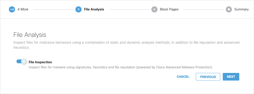Expand the '4 More' hidden steps label
This screenshot has height=94, width=254.
pos(23,9)
